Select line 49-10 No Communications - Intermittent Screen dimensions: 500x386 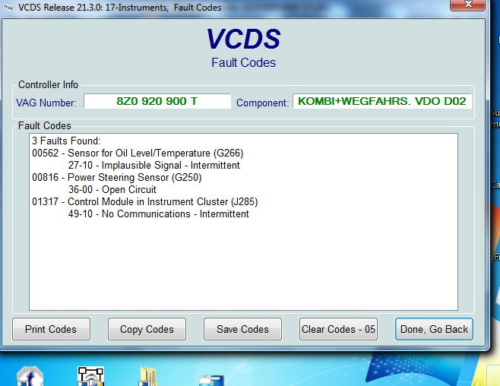click(159, 214)
